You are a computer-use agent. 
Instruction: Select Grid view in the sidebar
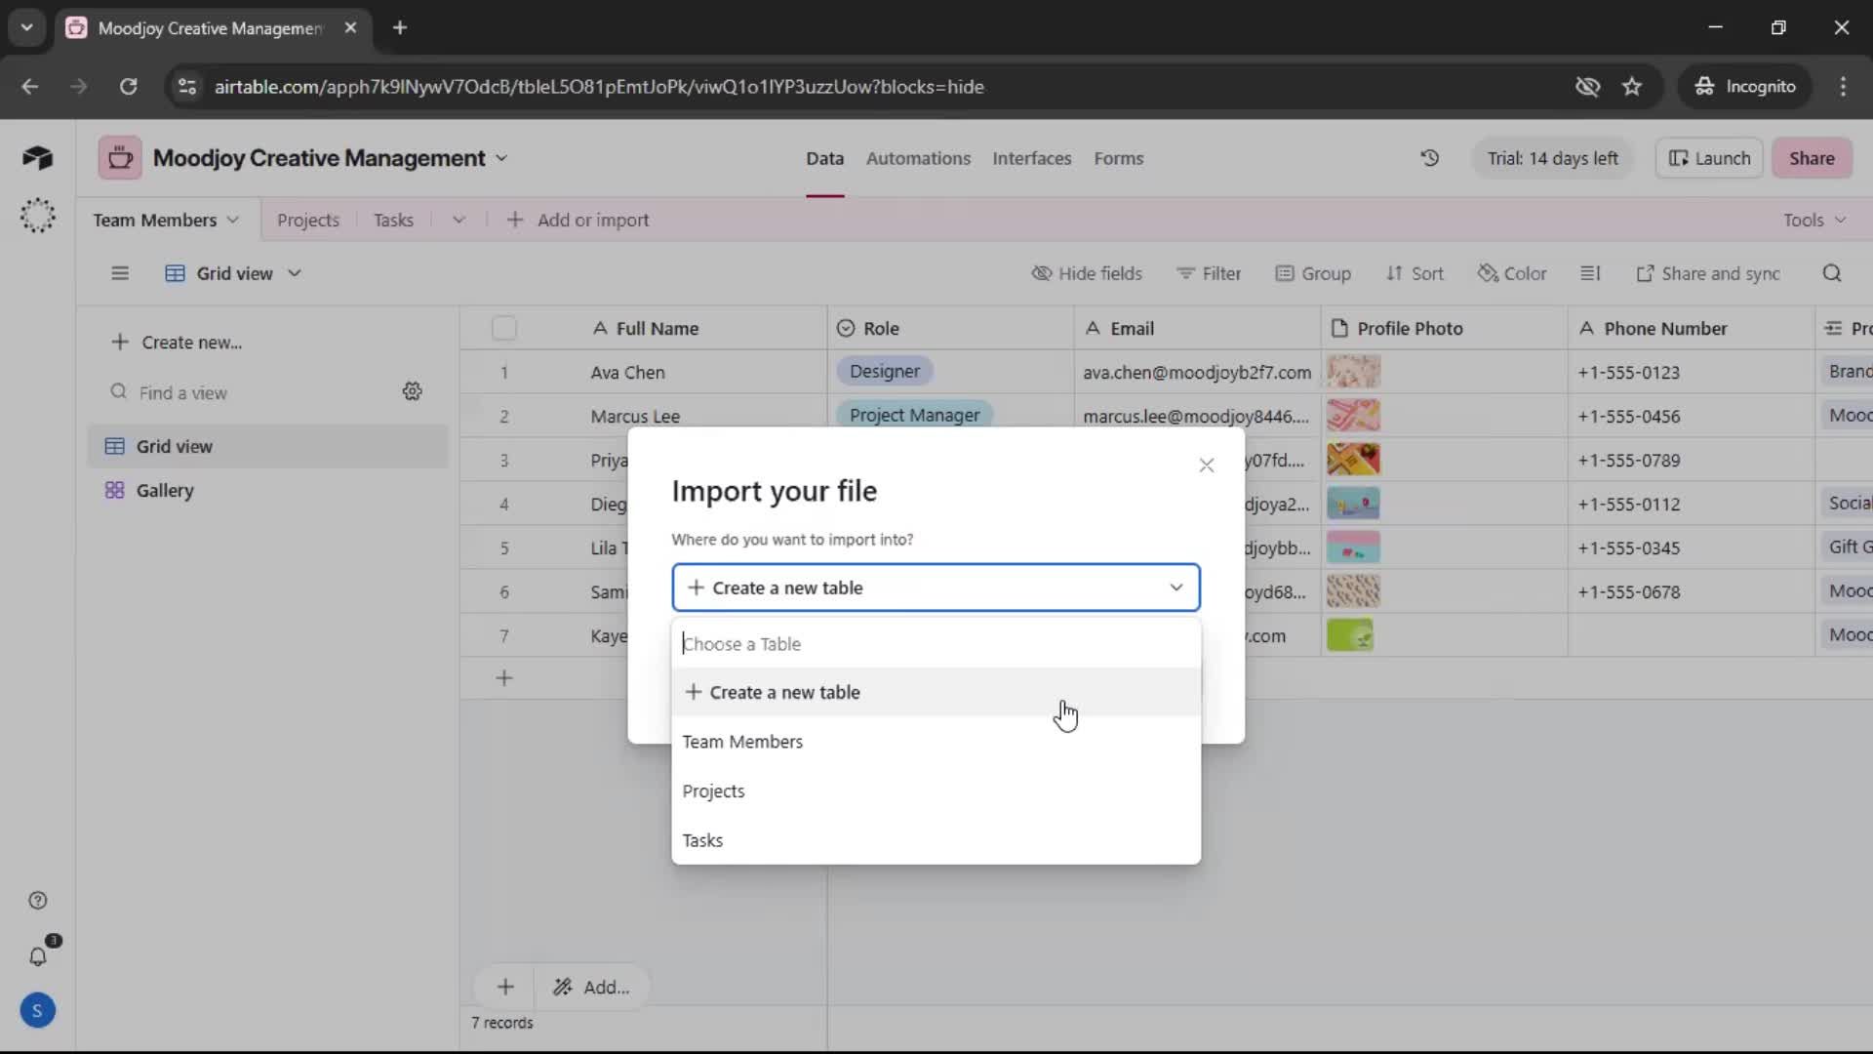point(267,447)
